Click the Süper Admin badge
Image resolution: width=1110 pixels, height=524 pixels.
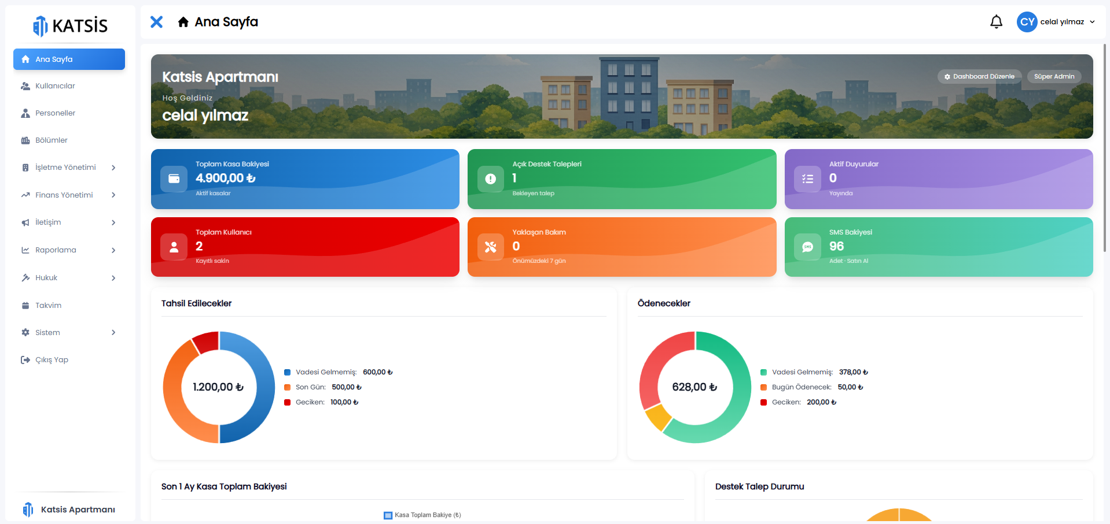coord(1054,76)
